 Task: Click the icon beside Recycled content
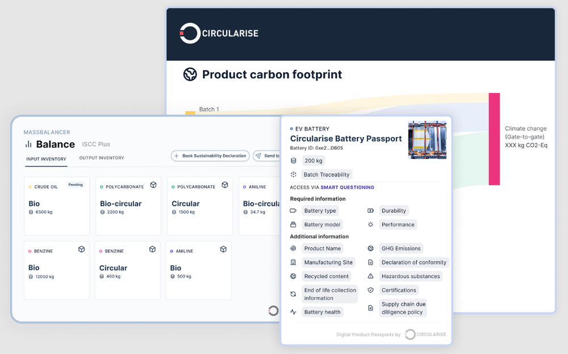coord(294,276)
